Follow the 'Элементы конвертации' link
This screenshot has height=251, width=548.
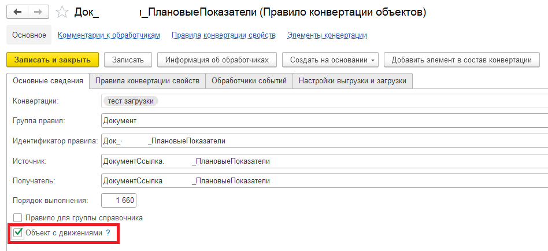pos(327,35)
